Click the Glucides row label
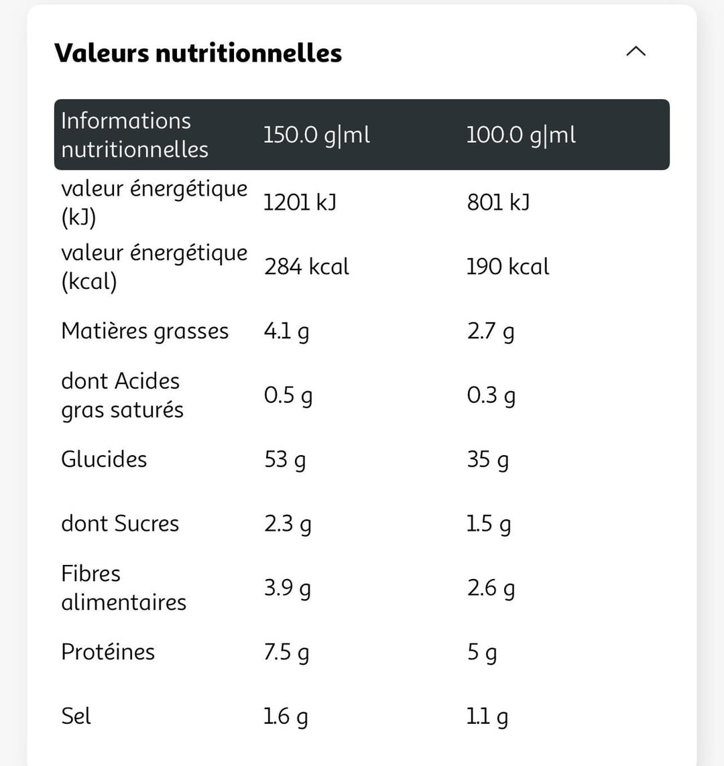The width and height of the screenshot is (724, 766). click(103, 460)
